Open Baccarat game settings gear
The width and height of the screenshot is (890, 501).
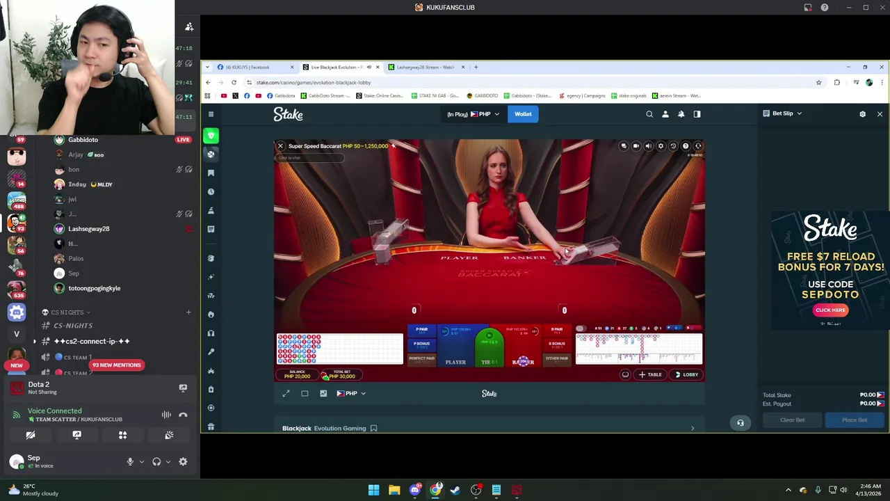[x=661, y=146]
